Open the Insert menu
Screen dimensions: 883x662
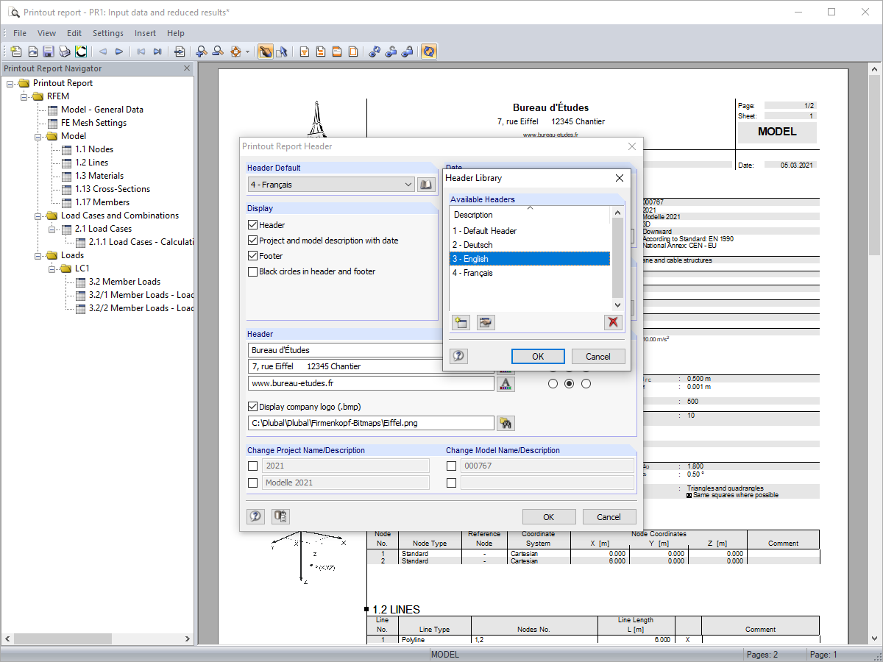[x=145, y=33]
